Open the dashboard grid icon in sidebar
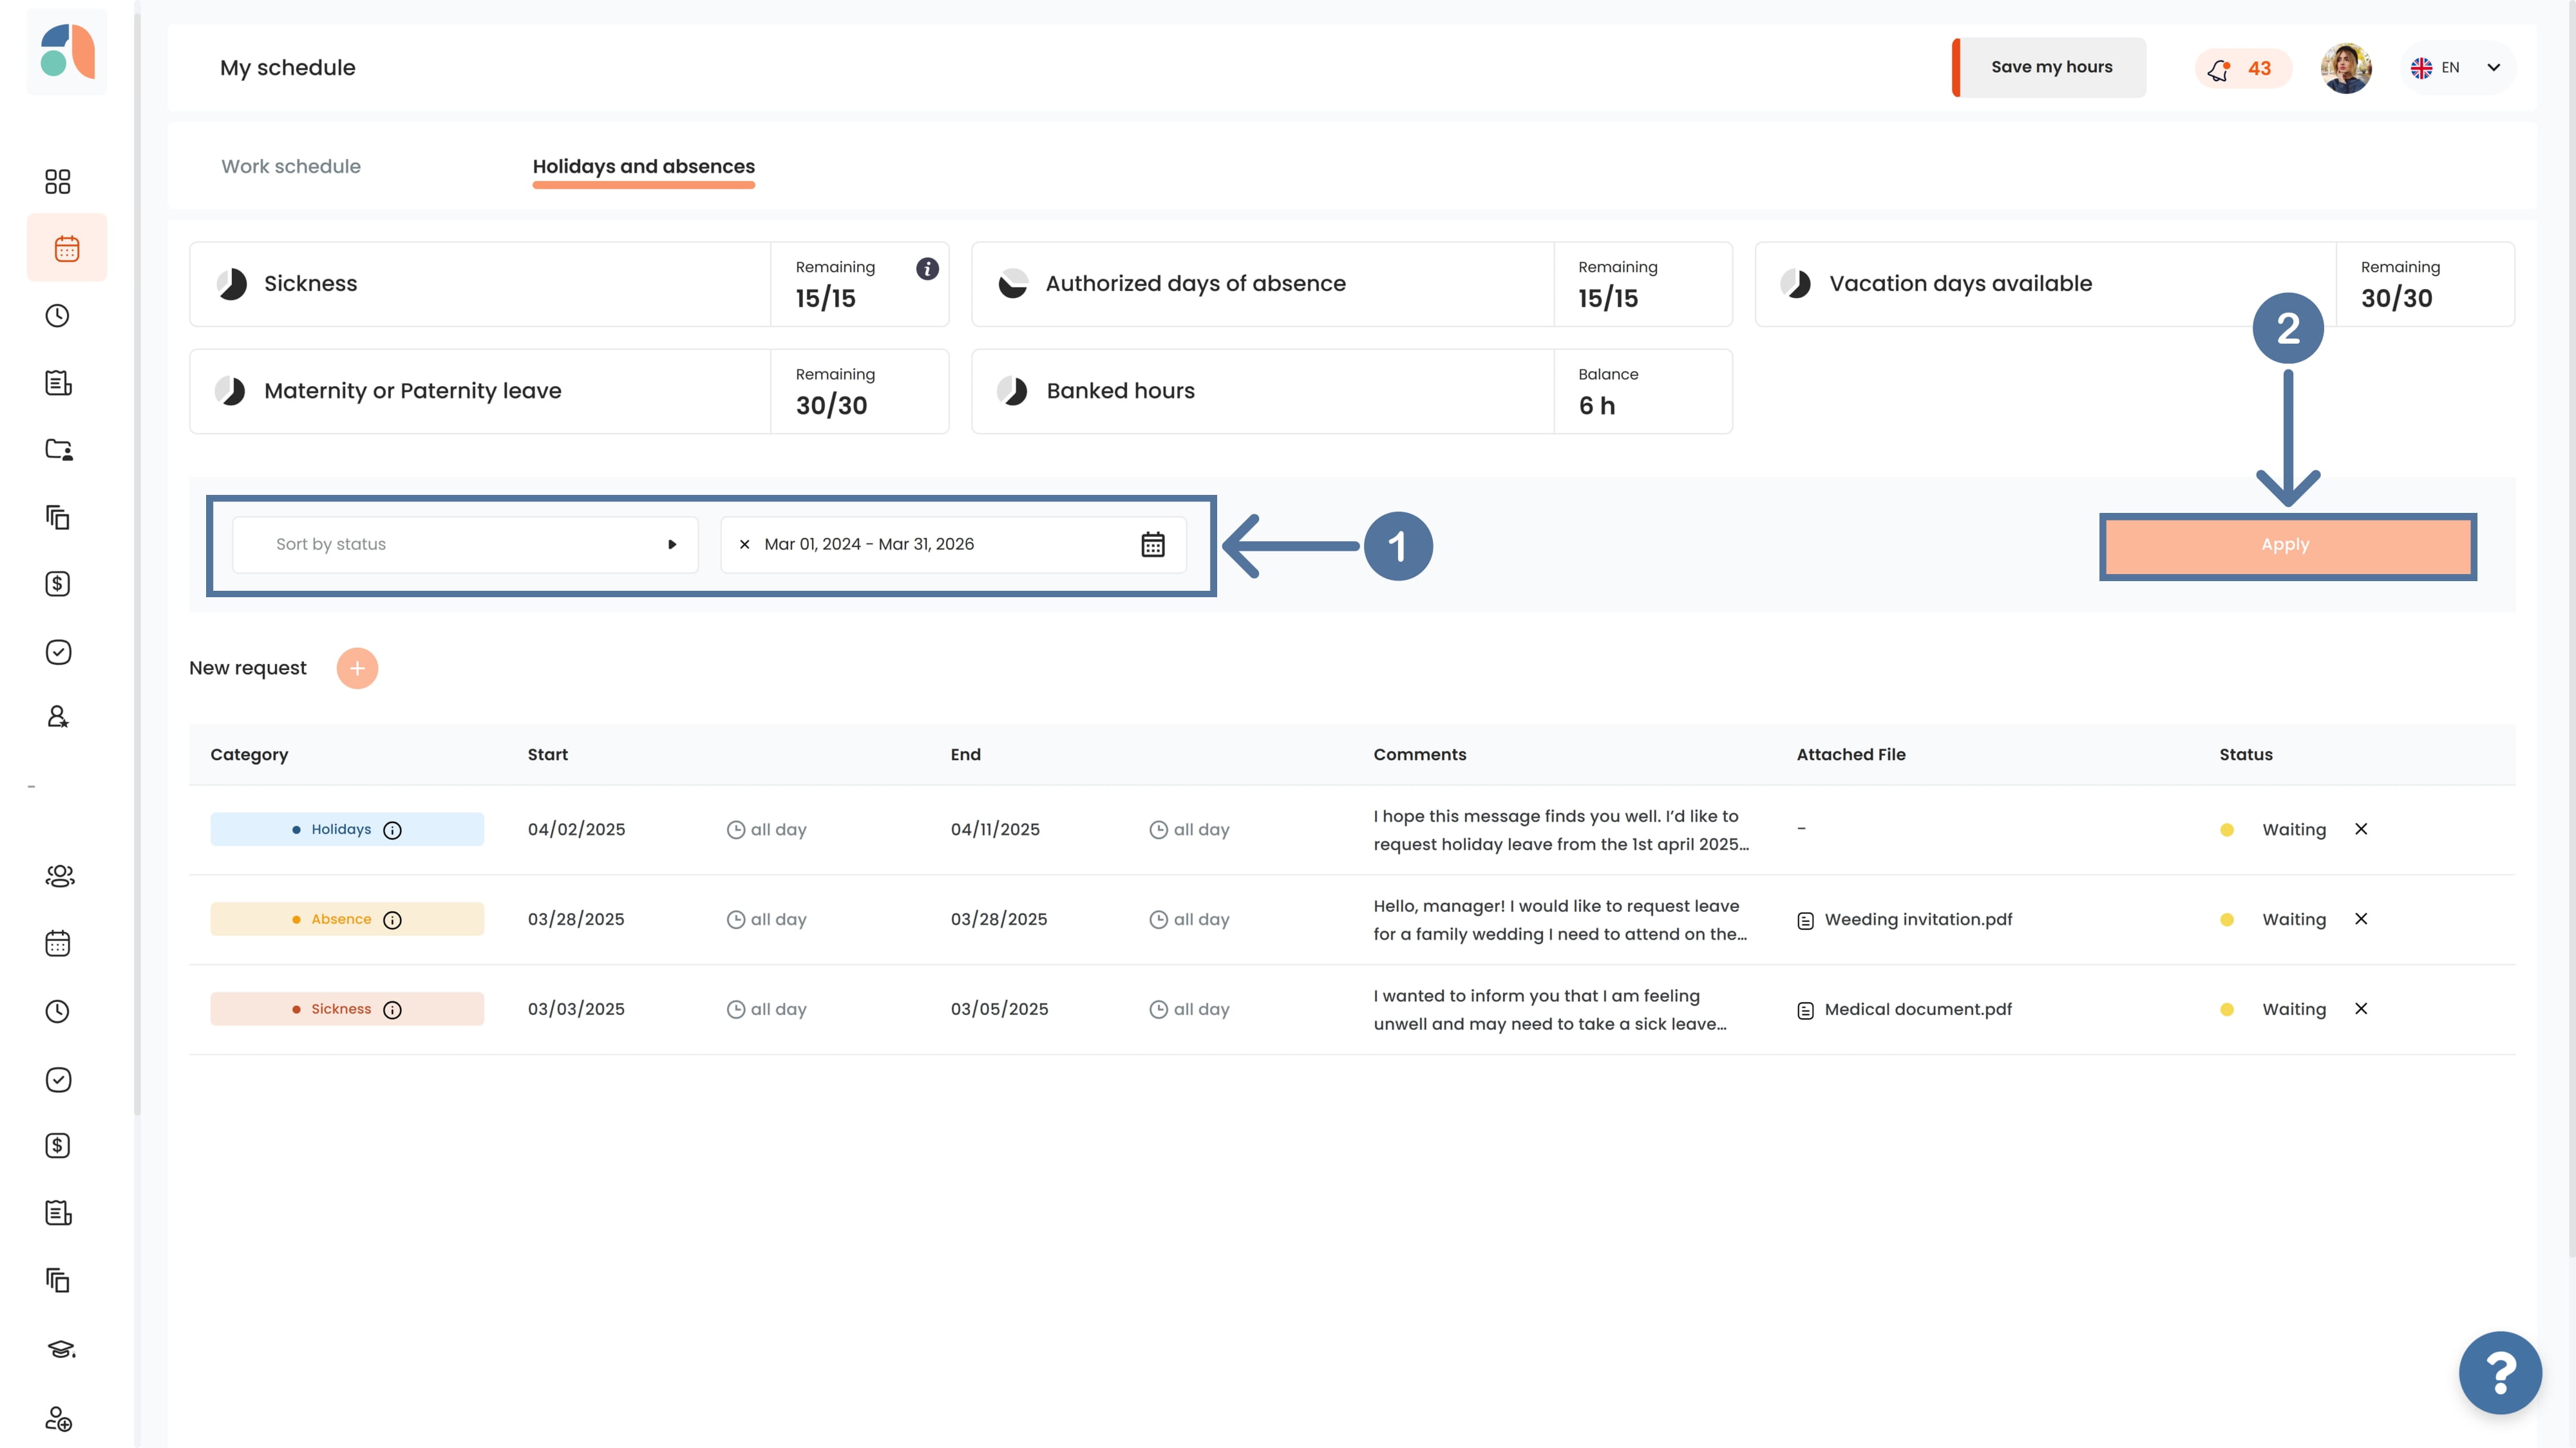The image size is (2576, 1448). click(x=58, y=181)
